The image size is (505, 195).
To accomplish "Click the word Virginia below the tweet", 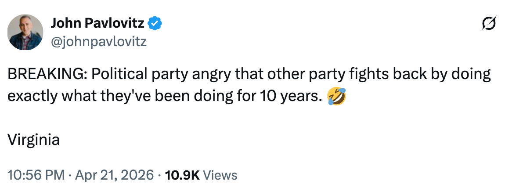I will (33, 141).
